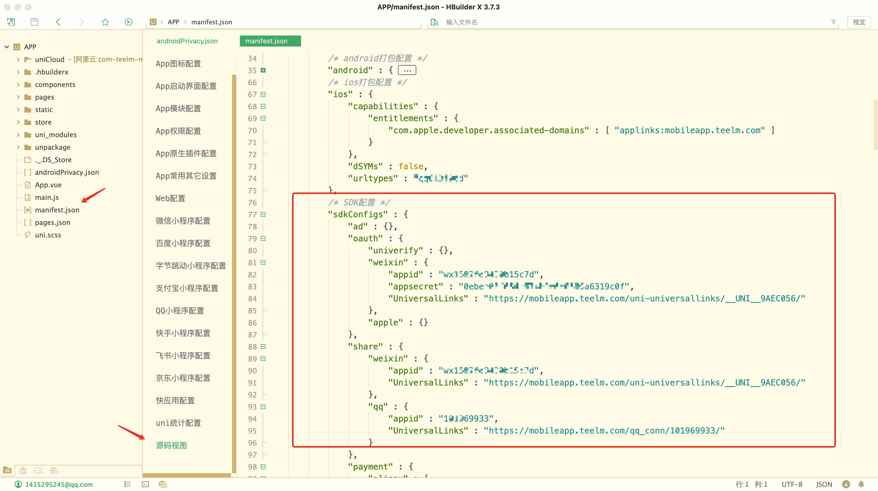Fold the capabilities block at line 68
The height and width of the screenshot is (491, 878).
pyautogui.click(x=263, y=106)
